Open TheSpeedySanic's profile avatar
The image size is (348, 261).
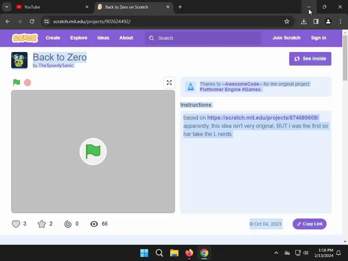[x=19, y=60]
